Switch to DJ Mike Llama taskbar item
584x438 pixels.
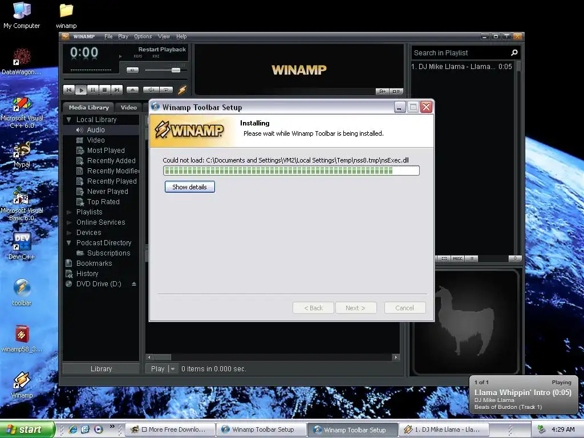click(x=444, y=429)
